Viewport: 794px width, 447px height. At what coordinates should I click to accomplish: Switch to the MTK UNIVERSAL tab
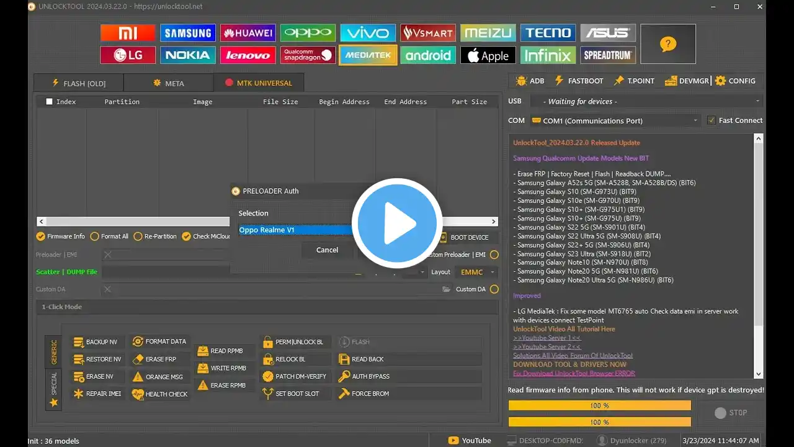(258, 83)
